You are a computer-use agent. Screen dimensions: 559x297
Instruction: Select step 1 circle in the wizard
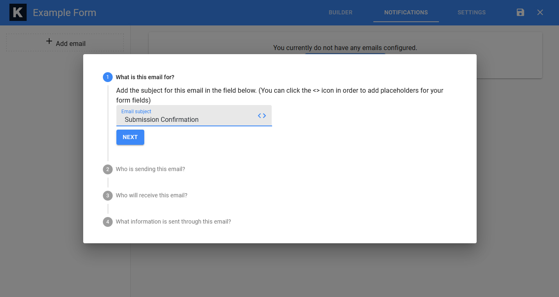tap(108, 77)
